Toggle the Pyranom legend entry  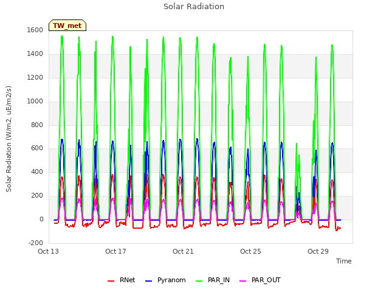(165, 280)
